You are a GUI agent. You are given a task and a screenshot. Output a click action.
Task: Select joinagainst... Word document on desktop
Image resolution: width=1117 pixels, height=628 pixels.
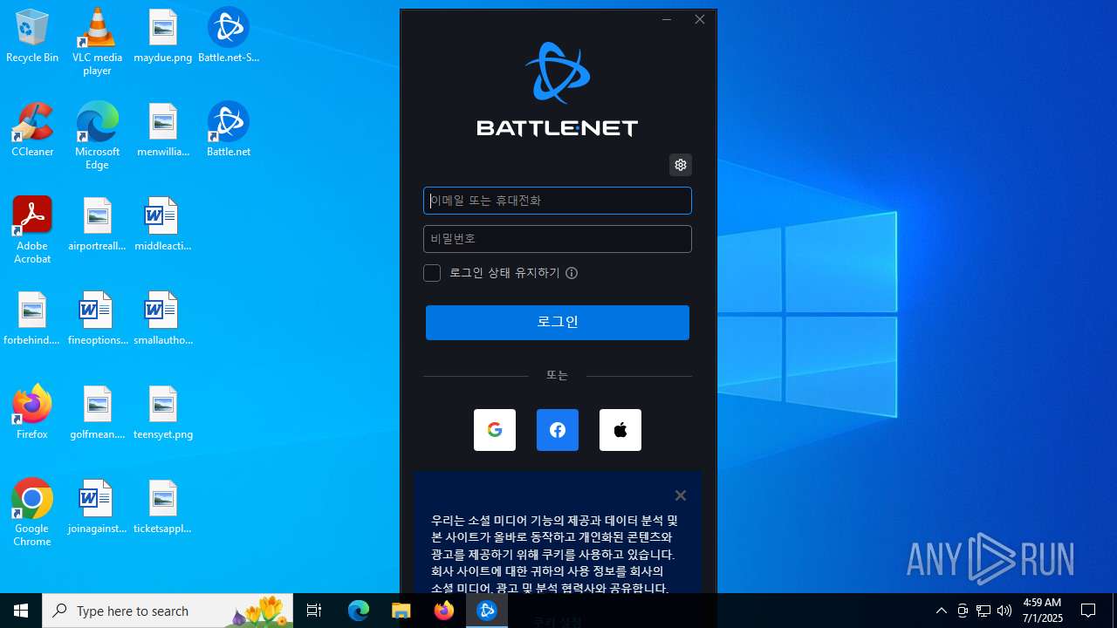97,508
